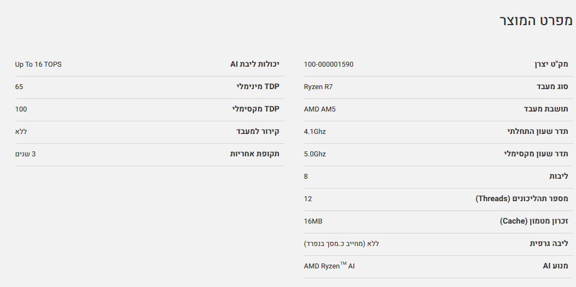Select the ליבות row label

point(558,177)
